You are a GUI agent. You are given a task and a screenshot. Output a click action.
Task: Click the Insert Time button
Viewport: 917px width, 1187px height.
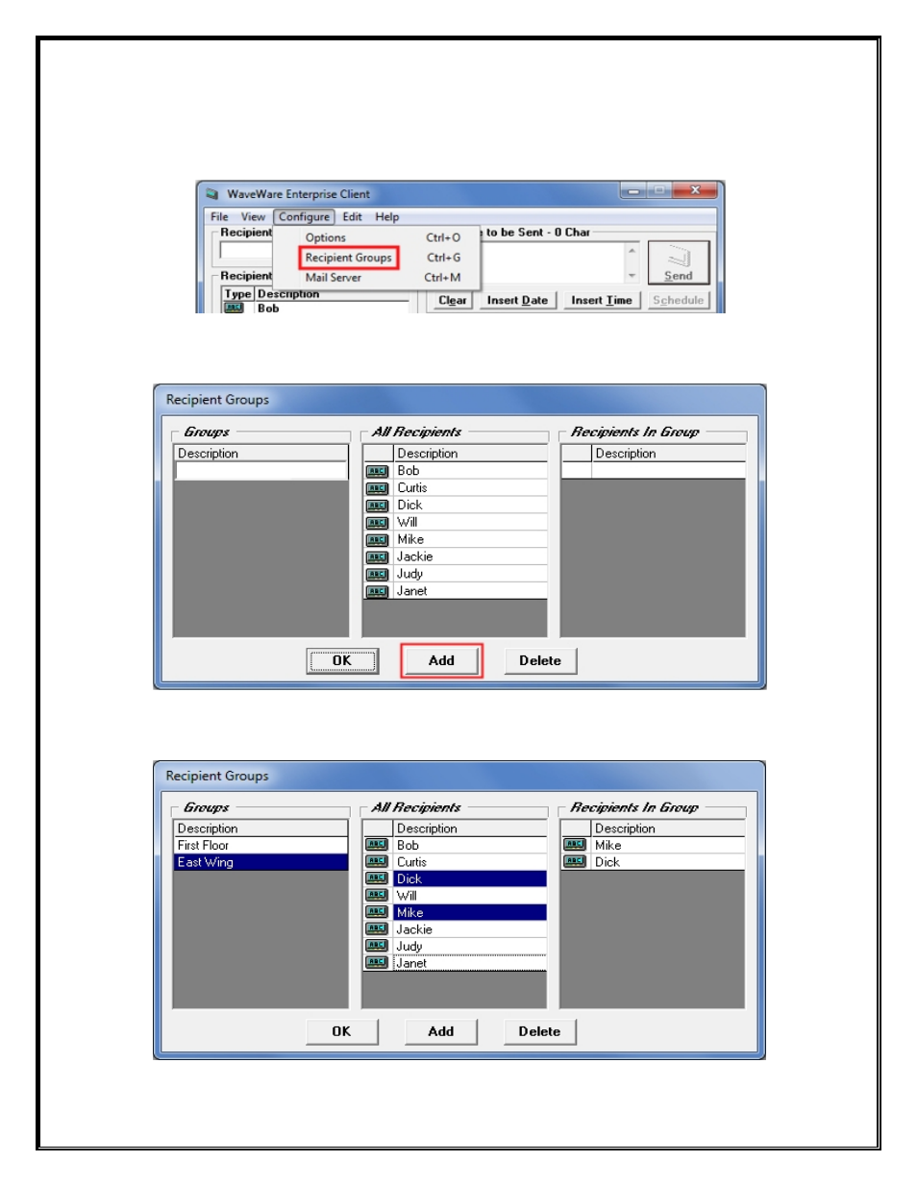tap(602, 301)
